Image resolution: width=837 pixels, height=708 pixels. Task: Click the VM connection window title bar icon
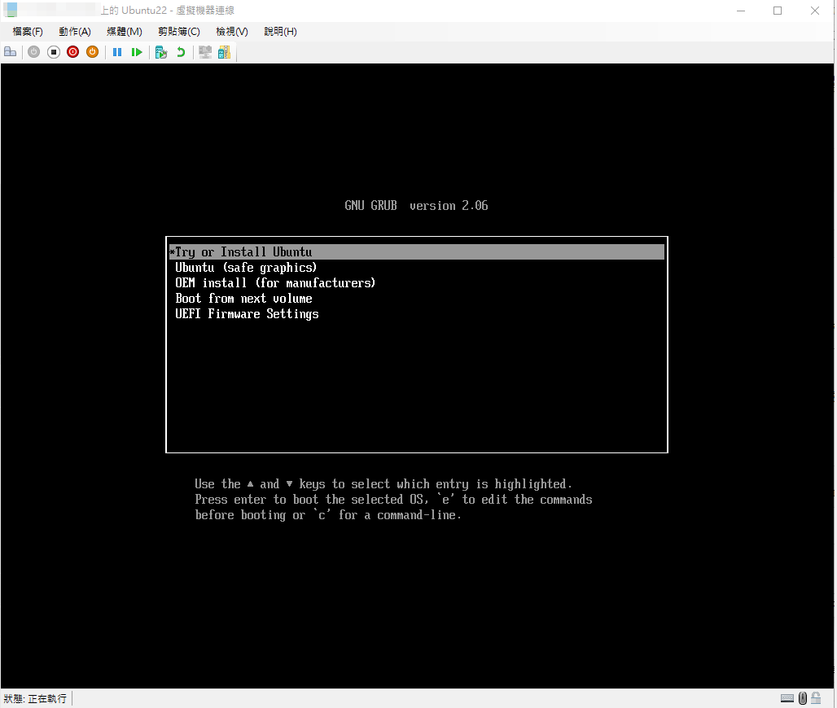point(10,10)
